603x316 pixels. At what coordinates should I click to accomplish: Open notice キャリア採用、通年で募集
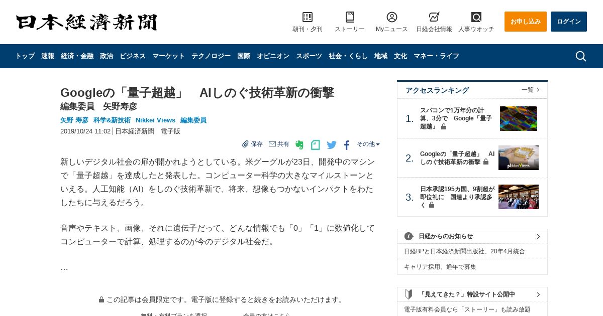pos(440,267)
